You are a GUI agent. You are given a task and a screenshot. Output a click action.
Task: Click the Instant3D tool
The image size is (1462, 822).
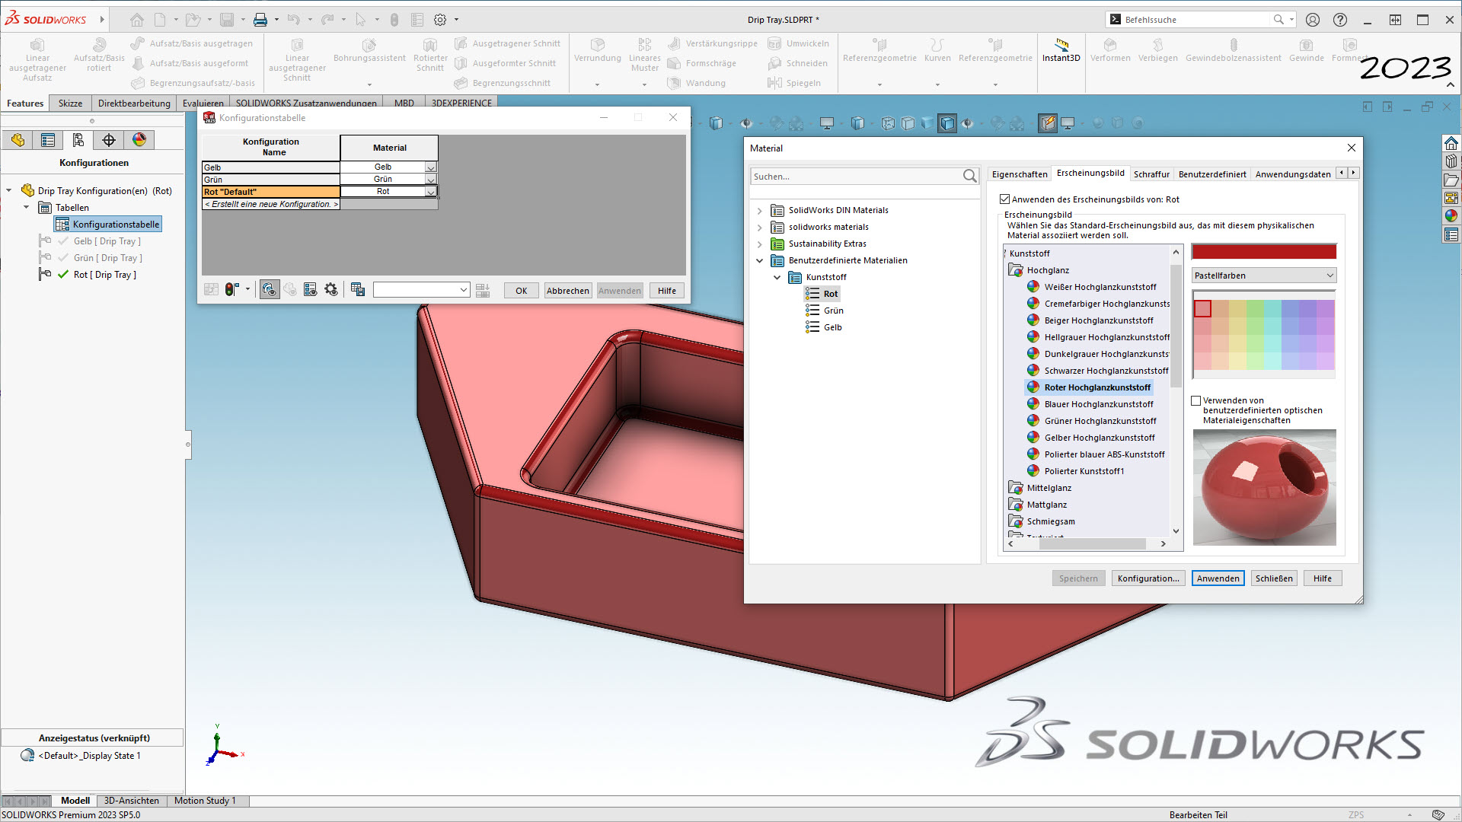tap(1061, 50)
